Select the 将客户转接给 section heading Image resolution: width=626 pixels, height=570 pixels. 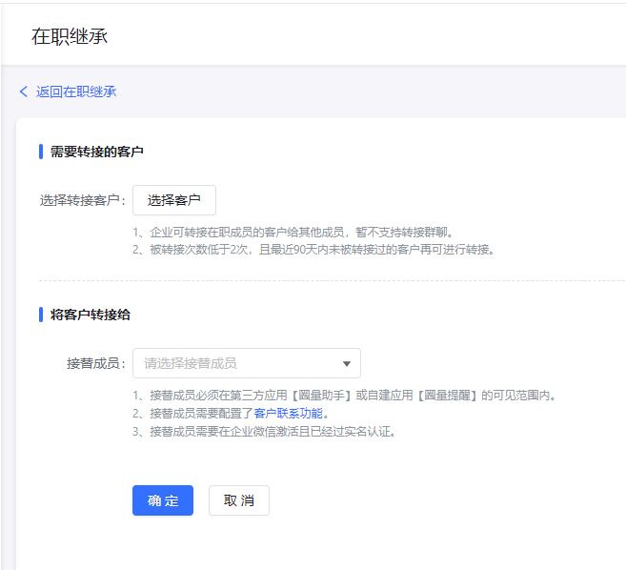[91, 315]
